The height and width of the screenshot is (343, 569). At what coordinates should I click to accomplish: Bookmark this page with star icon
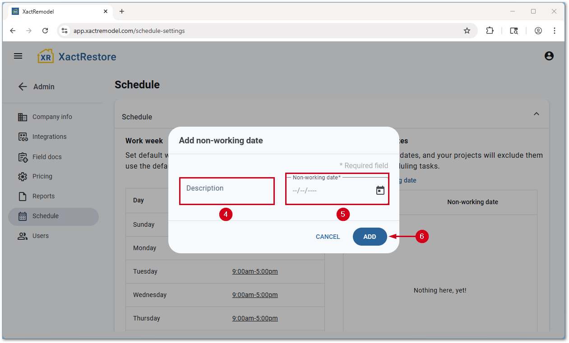467,31
